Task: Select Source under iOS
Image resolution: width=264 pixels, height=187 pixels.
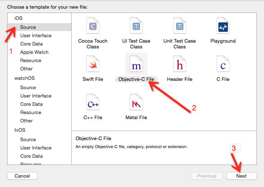Action: point(39,27)
